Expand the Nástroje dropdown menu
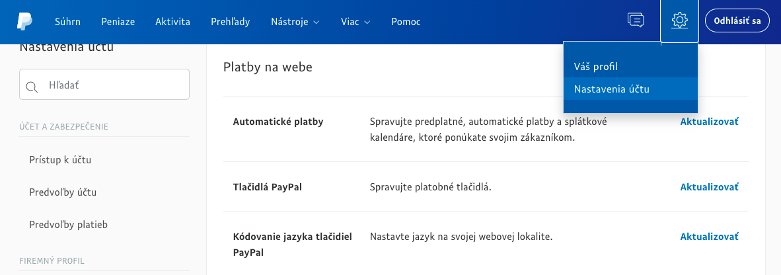This screenshot has width=781, height=275. (295, 22)
